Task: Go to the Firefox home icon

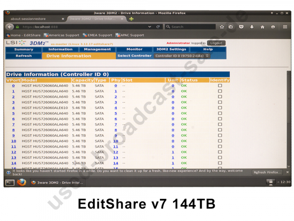Action: click(262, 27)
